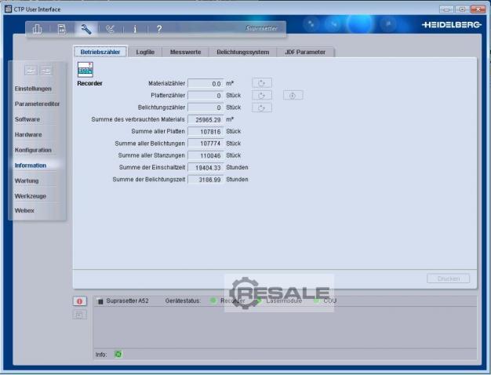Reset the Belichtungszähler counter

pyautogui.click(x=262, y=107)
